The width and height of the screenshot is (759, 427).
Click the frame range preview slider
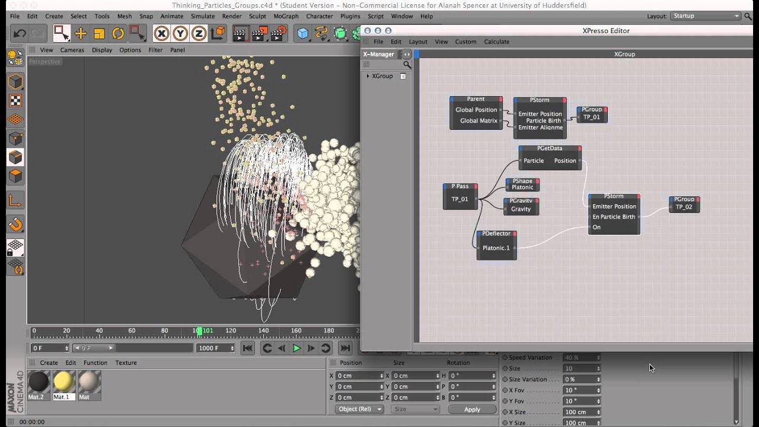coord(94,348)
